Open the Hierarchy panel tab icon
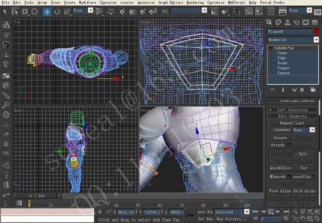 [x=288, y=22]
